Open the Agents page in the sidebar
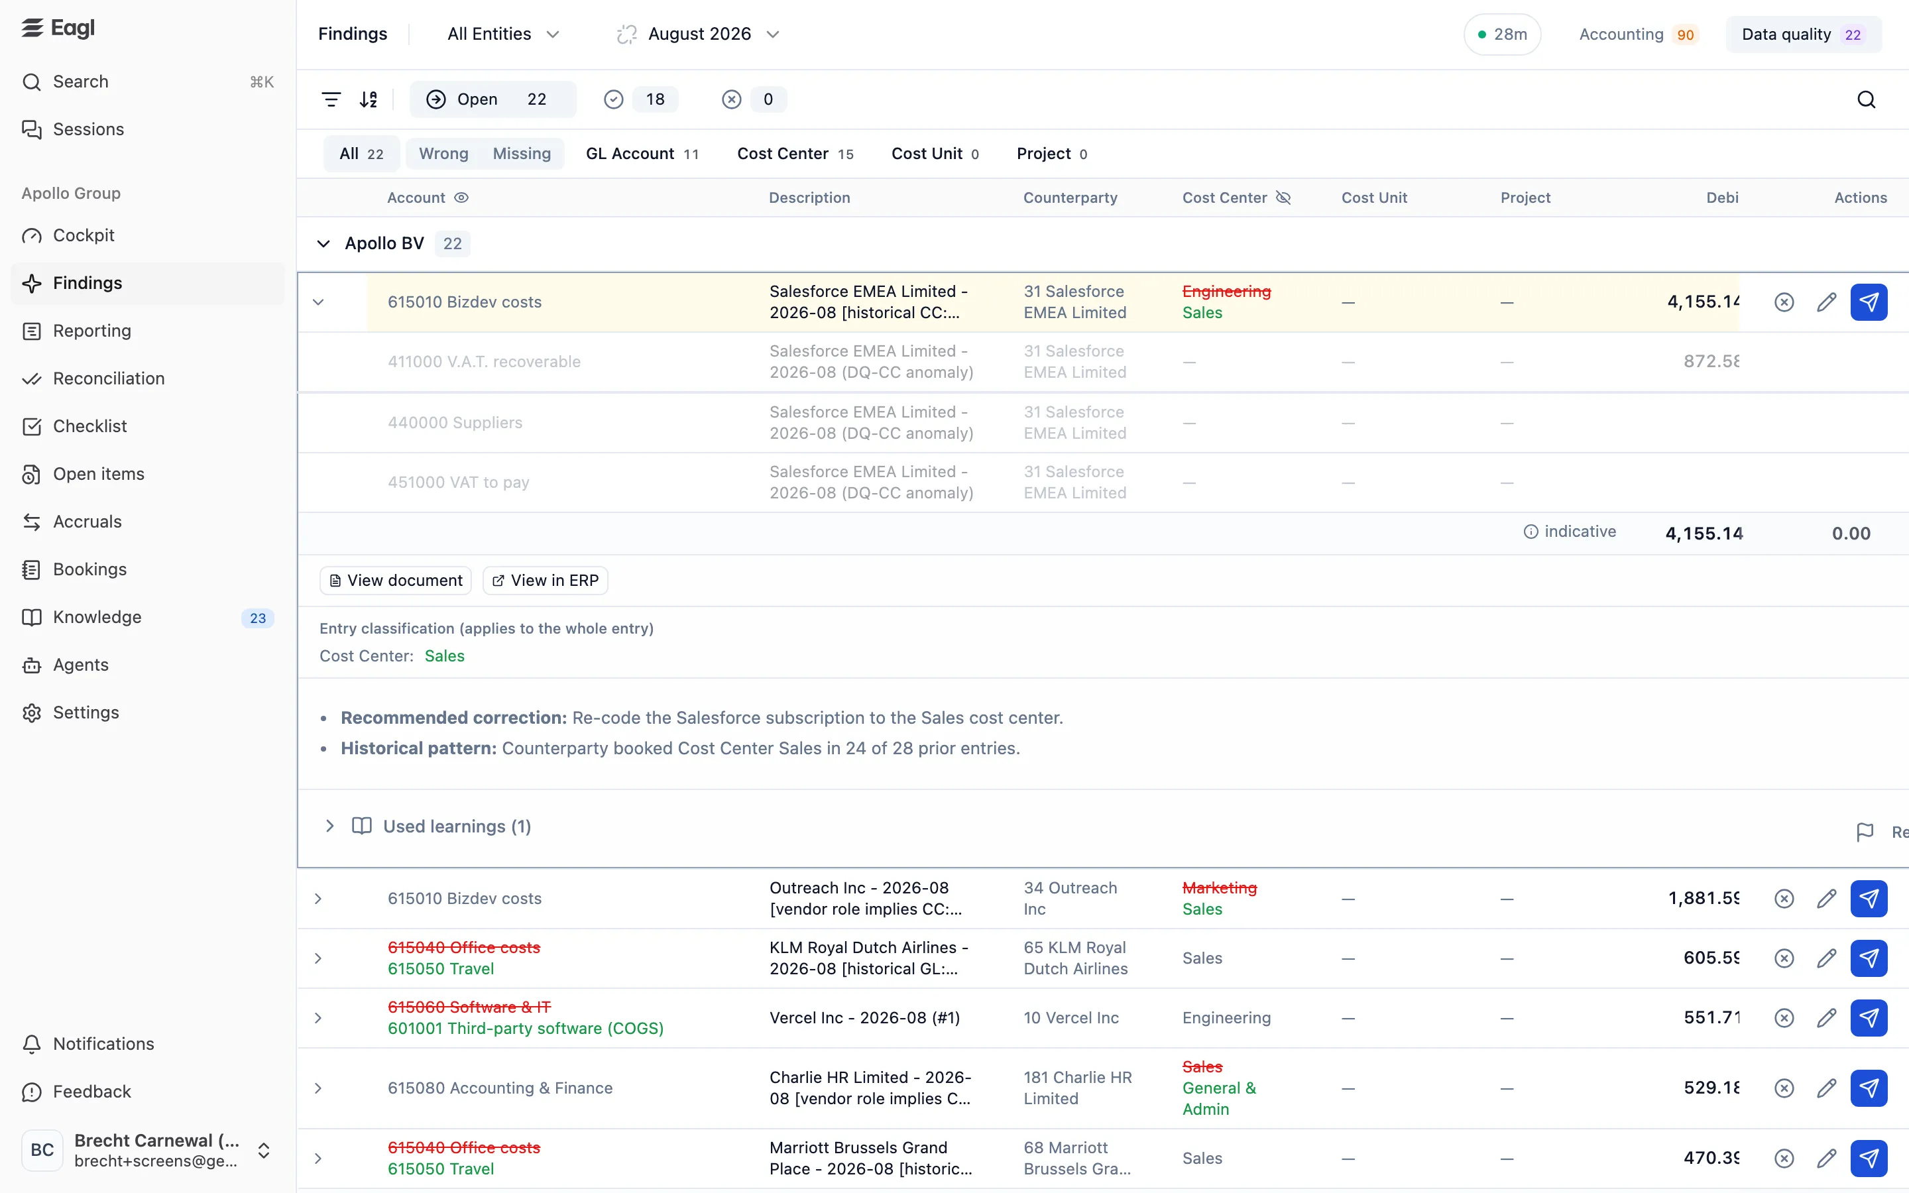Viewport: 1909px width, 1193px height. pyautogui.click(x=148, y=665)
